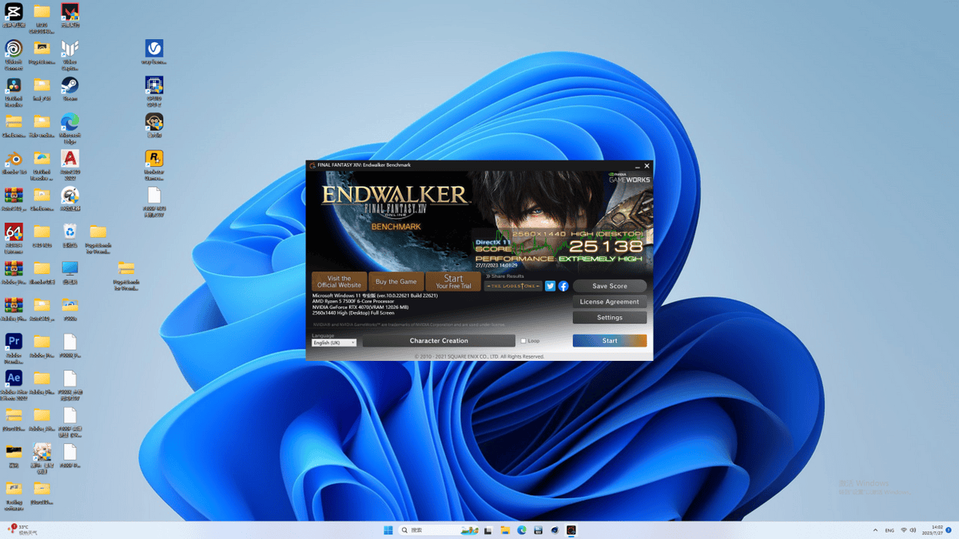Start the benchmark run
This screenshot has height=539, width=959.
(x=610, y=341)
